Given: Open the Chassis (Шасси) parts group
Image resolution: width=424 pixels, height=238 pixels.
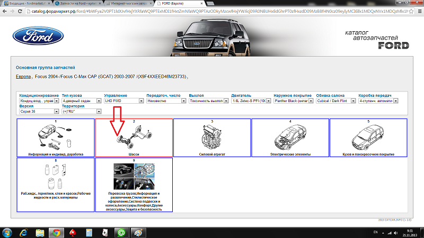Looking at the screenshot, I should tap(134, 138).
